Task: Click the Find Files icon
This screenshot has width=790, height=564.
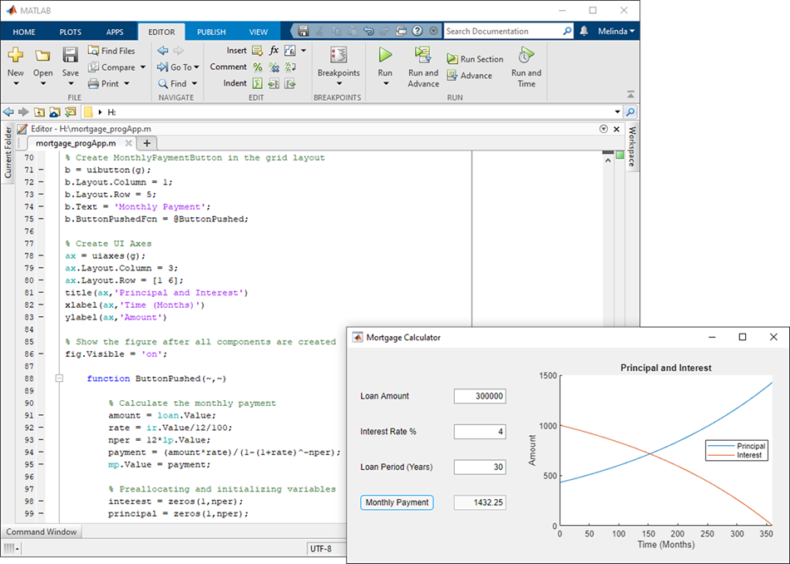Action: [94, 51]
